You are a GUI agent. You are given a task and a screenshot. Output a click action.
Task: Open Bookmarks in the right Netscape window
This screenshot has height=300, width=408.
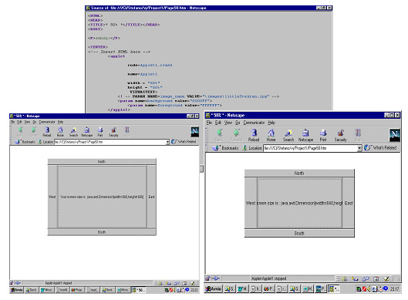click(225, 148)
